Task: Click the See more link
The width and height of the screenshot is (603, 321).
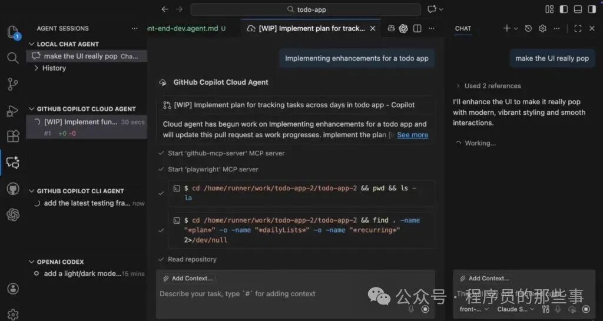Action: [x=412, y=134]
